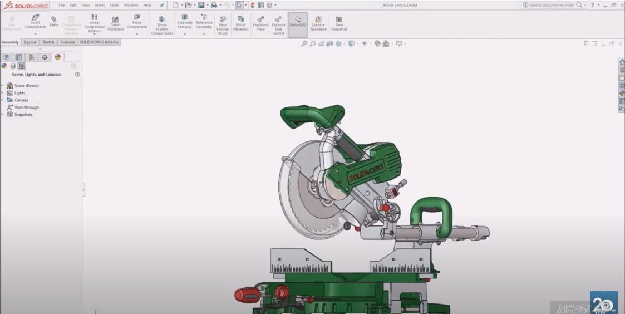
Task: Open the Options gear icon
Action: tap(269, 5)
